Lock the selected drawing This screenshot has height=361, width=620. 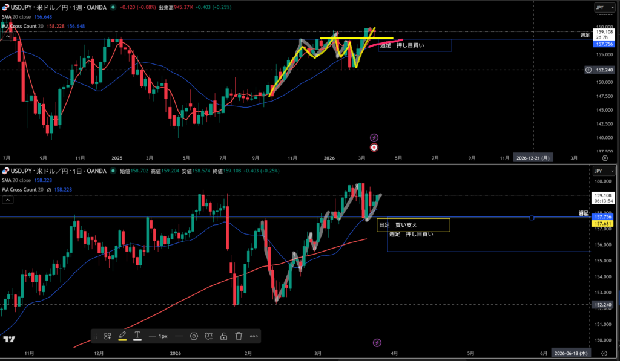223,336
